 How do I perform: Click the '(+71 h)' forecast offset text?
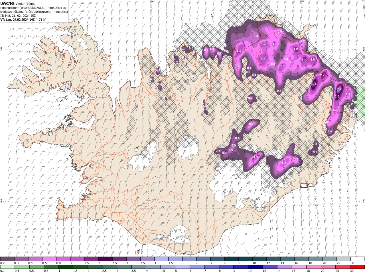pyautogui.click(x=41, y=20)
